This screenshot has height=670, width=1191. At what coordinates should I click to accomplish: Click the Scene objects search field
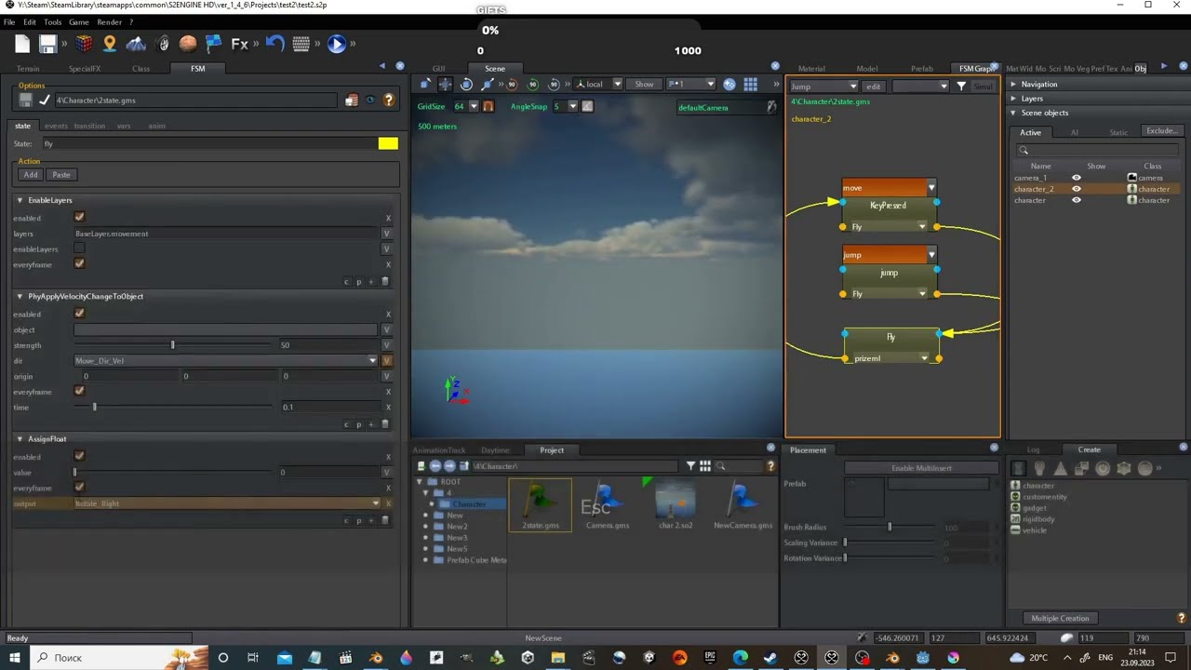tap(1097, 151)
